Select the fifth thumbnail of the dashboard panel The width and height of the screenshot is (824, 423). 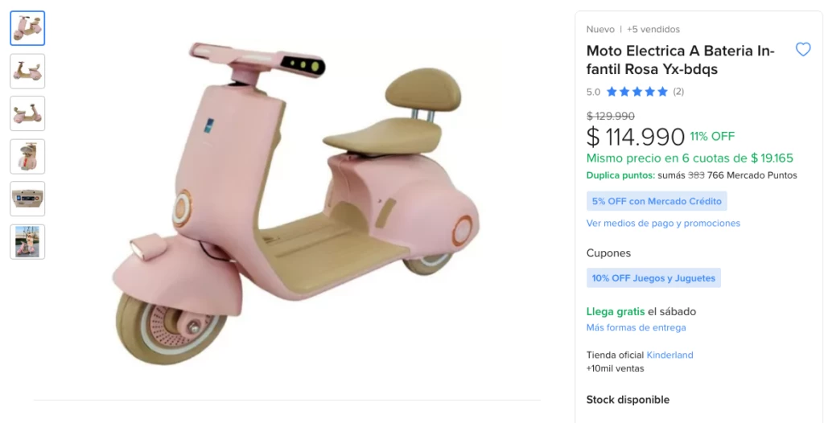click(x=27, y=199)
